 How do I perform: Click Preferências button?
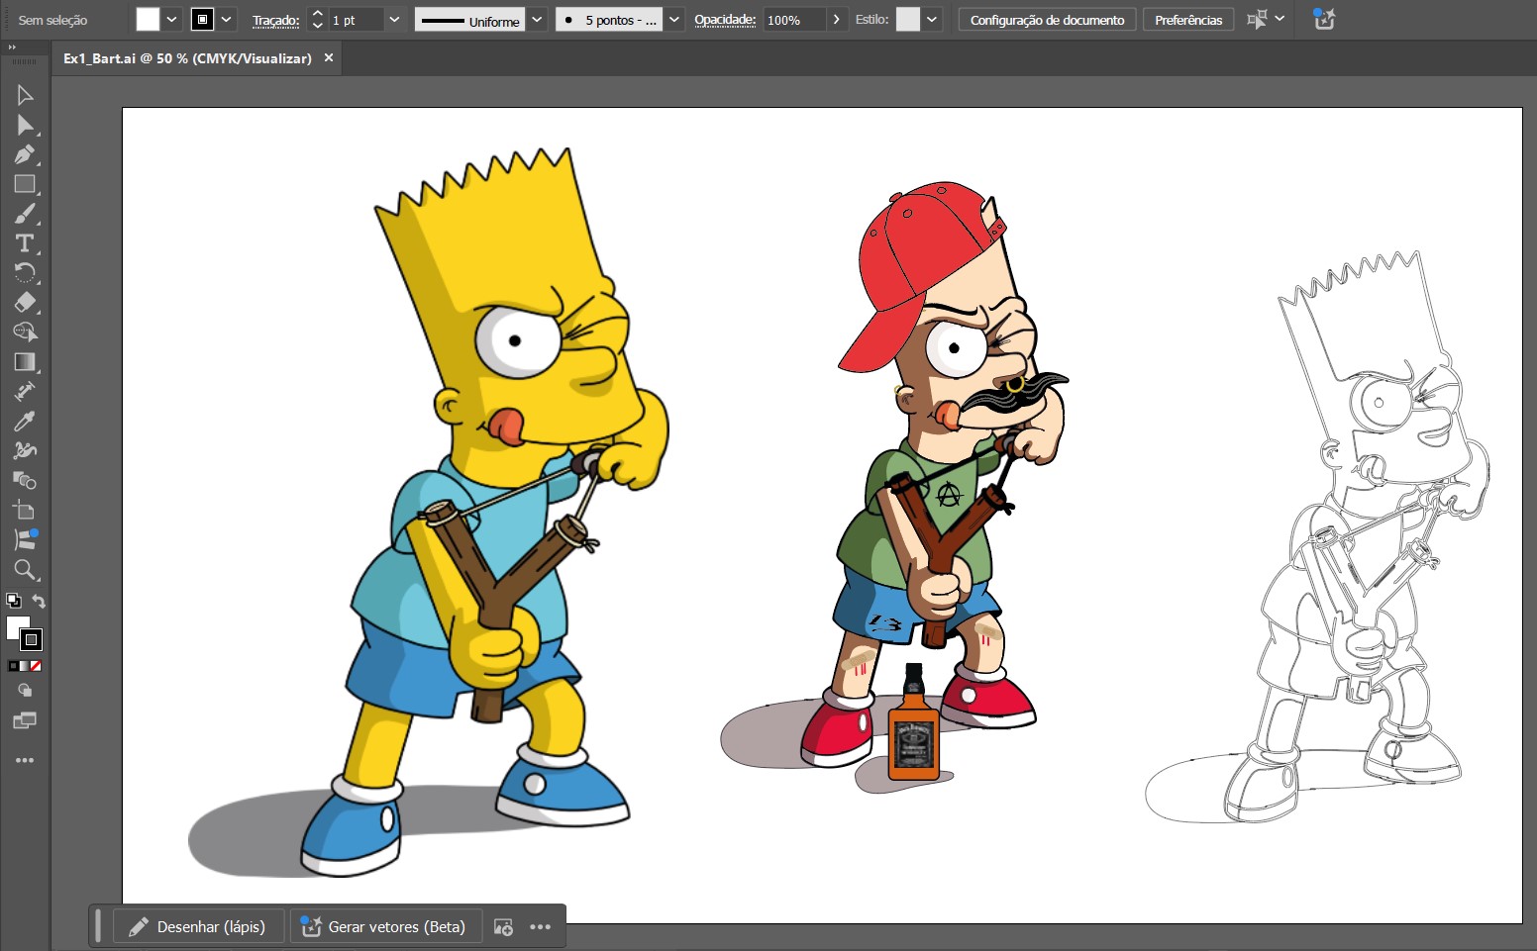(1188, 20)
